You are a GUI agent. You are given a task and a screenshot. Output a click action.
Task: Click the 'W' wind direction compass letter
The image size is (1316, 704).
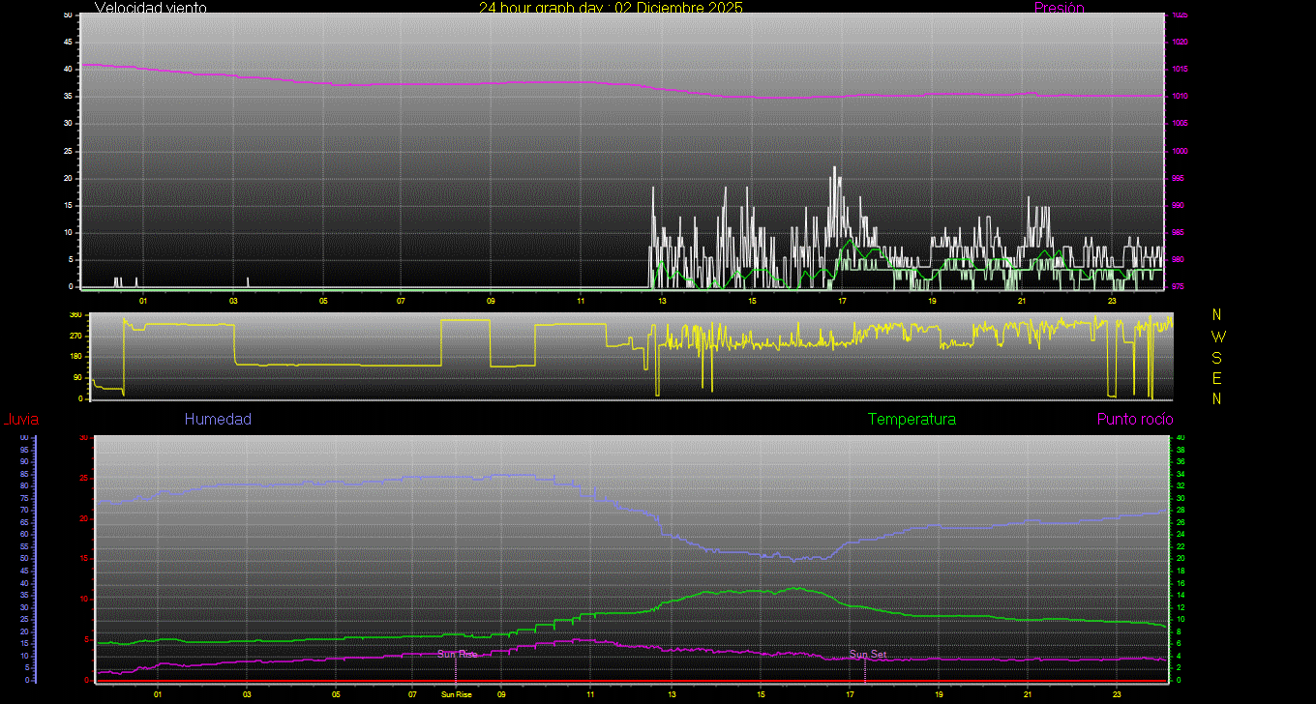pos(1217,337)
